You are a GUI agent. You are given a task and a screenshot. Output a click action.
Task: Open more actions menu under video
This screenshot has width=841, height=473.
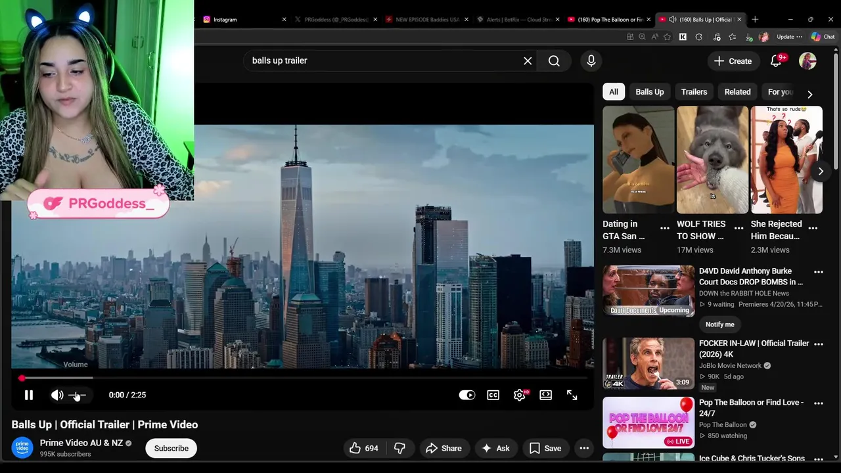click(584, 448)
